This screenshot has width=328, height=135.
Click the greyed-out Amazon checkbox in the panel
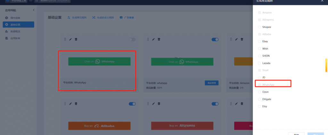pos(259,12)
